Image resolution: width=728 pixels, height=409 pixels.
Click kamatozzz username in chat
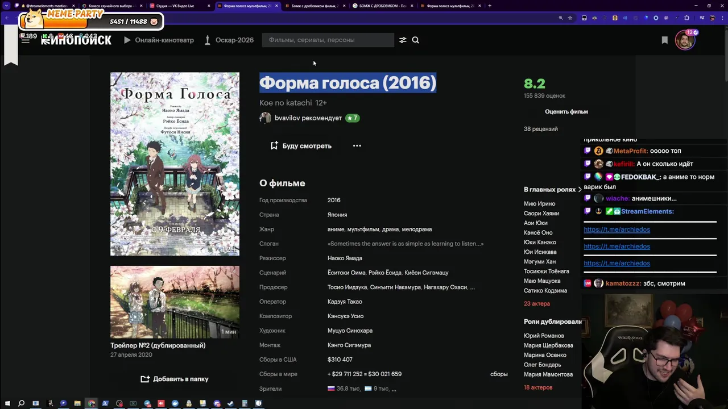[x=623, y=283]
